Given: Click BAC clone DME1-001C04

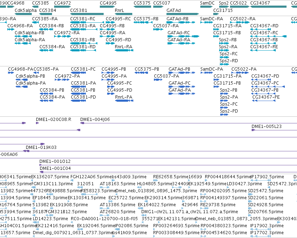Looking at the screenshot, I should pyautogui.click(x=55, y=168).
